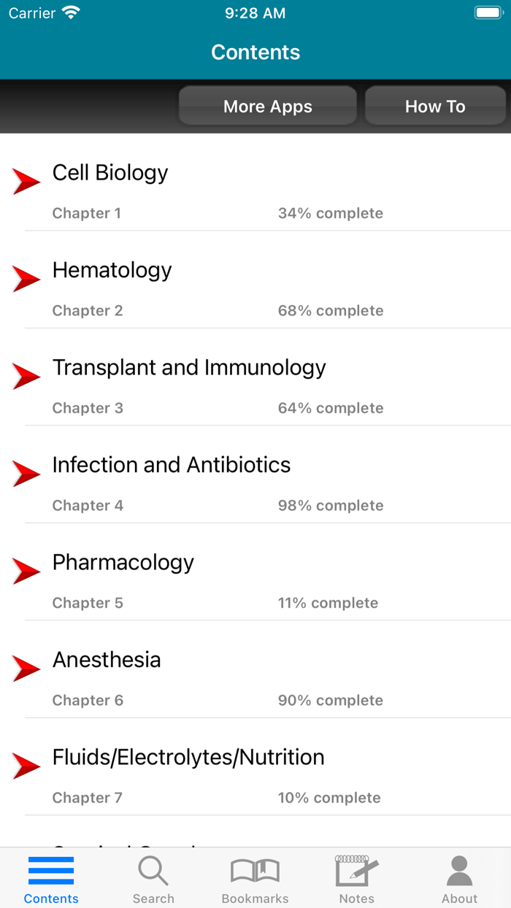
Task: Expand Hematology chapter via red arrow
Action: (x=26, y=279)
